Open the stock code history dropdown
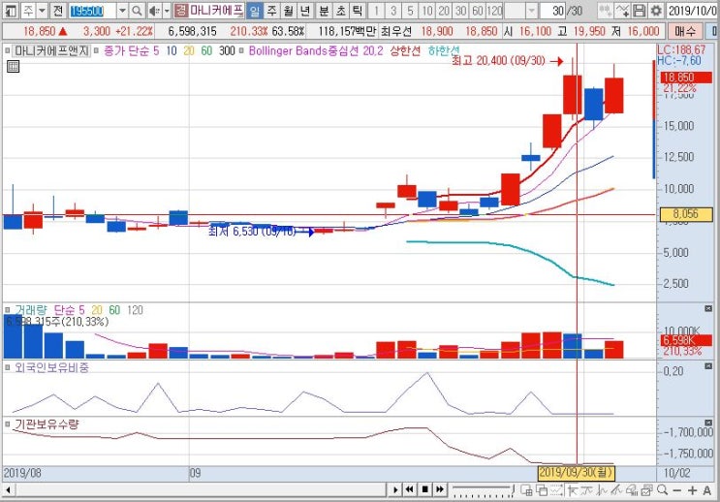 coord(123,11)
